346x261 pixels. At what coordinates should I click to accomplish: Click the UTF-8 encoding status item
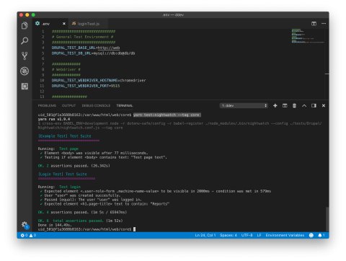(x=247, y=235)
